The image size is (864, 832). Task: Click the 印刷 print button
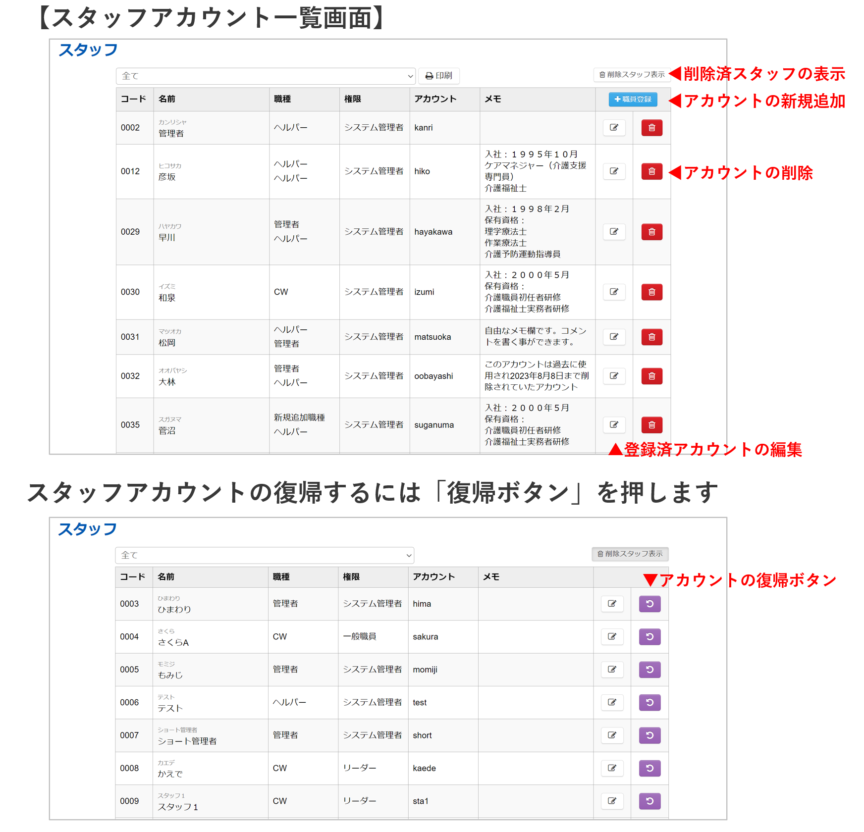pos(438,76)
